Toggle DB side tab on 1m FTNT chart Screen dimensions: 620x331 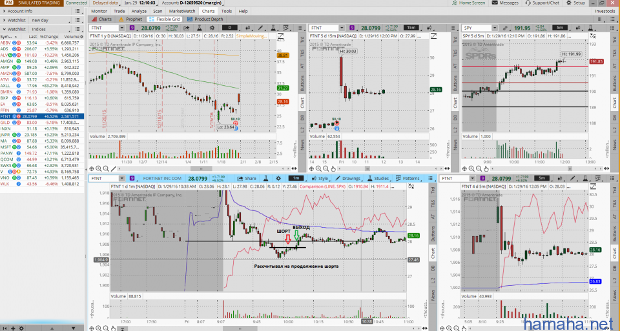(x=433, y=268)
